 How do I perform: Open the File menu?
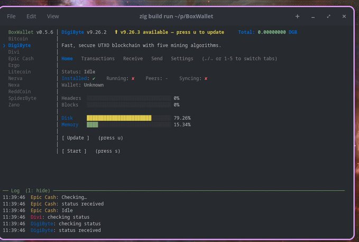11,16
